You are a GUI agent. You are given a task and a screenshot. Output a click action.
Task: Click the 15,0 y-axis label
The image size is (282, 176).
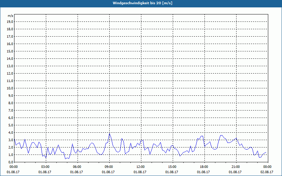click(x=10, y=51)
